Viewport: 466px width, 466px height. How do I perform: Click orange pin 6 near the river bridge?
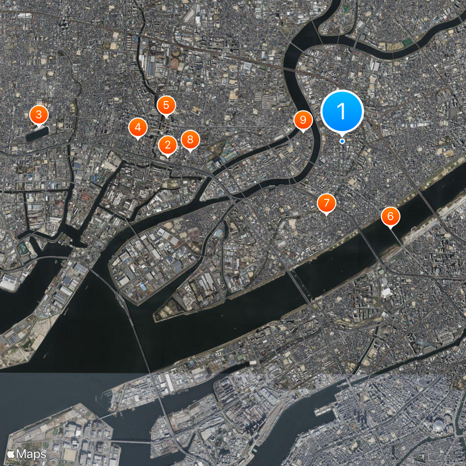[x=390, y=216]
